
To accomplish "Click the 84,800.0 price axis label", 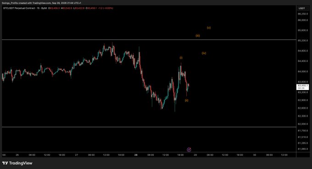I will tap(303, 51).
